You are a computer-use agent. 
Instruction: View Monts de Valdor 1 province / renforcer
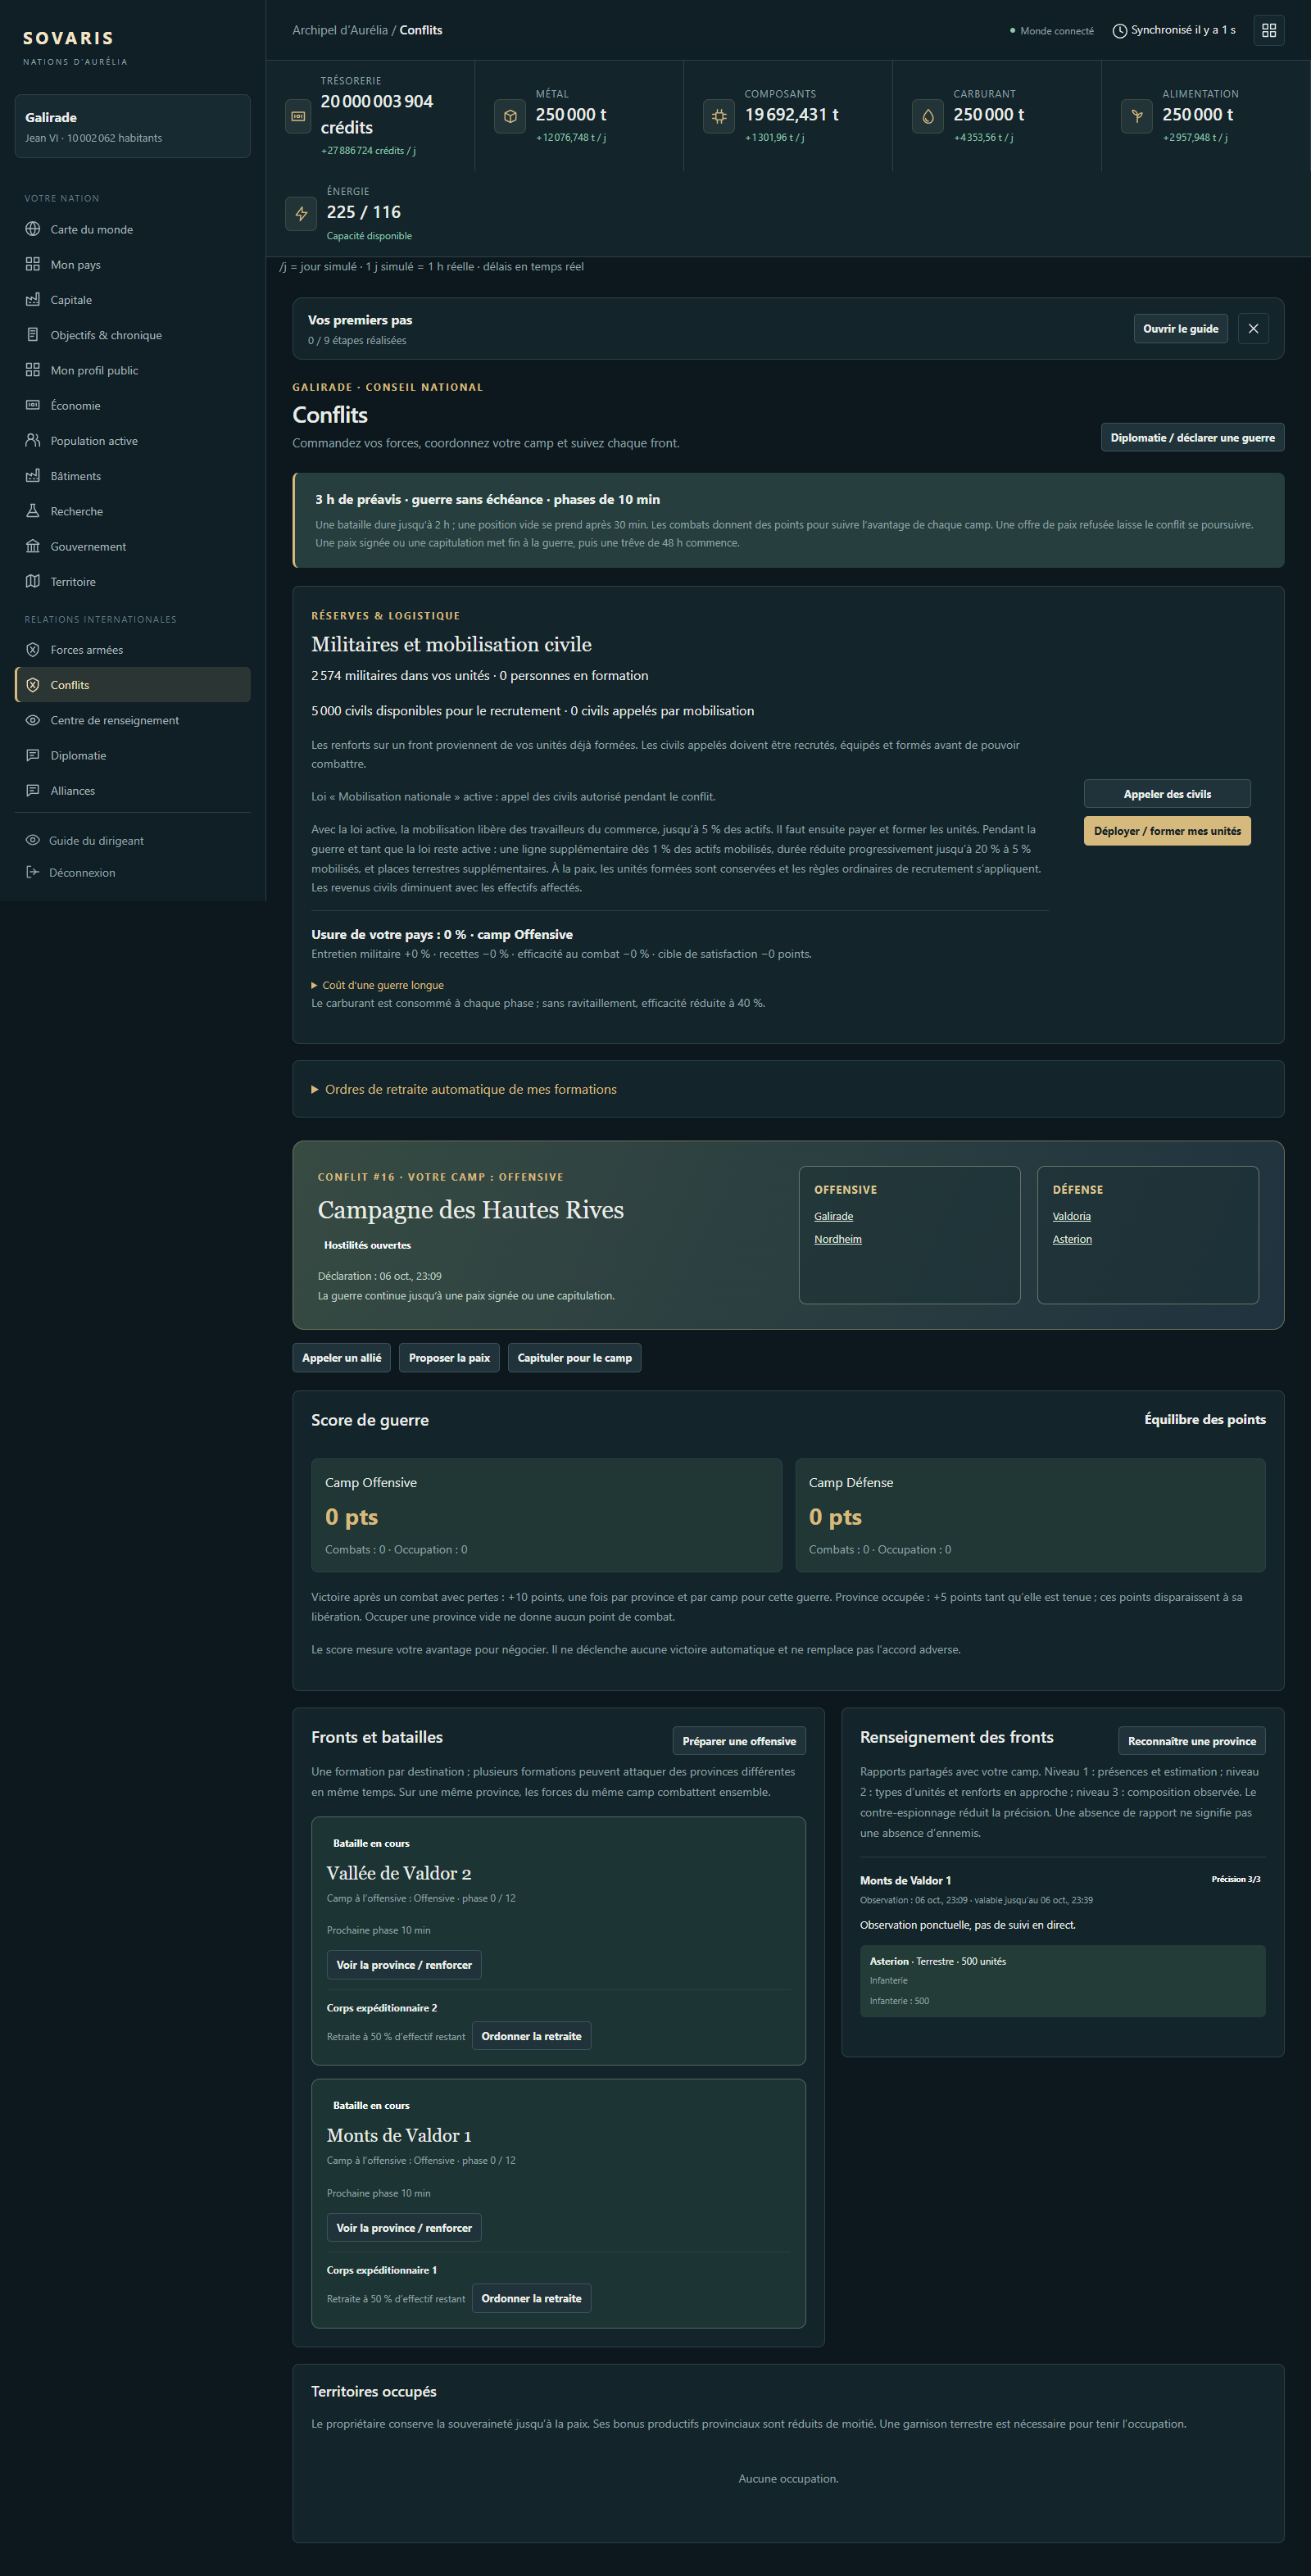404,2228
